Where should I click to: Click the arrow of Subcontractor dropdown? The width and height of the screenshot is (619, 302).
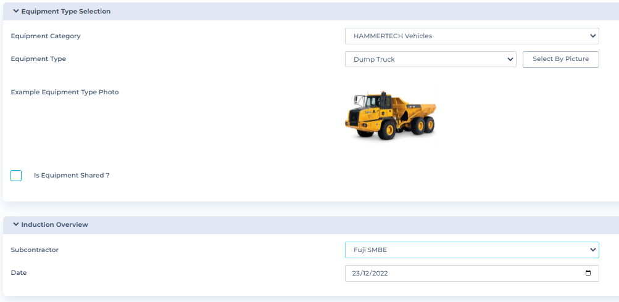pos(592,250)
